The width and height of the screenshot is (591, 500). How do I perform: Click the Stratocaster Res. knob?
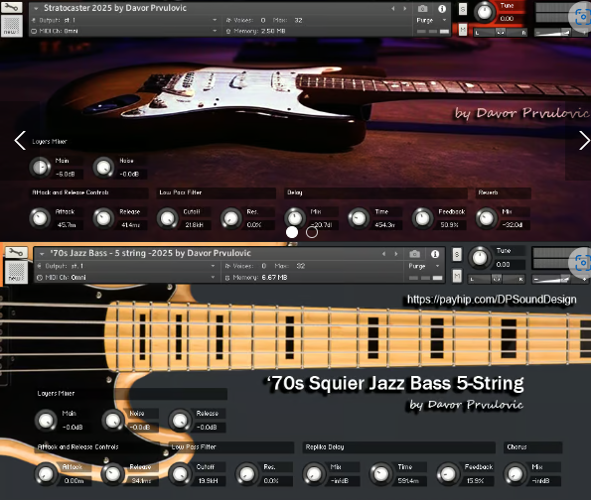[x=231, y=218]
